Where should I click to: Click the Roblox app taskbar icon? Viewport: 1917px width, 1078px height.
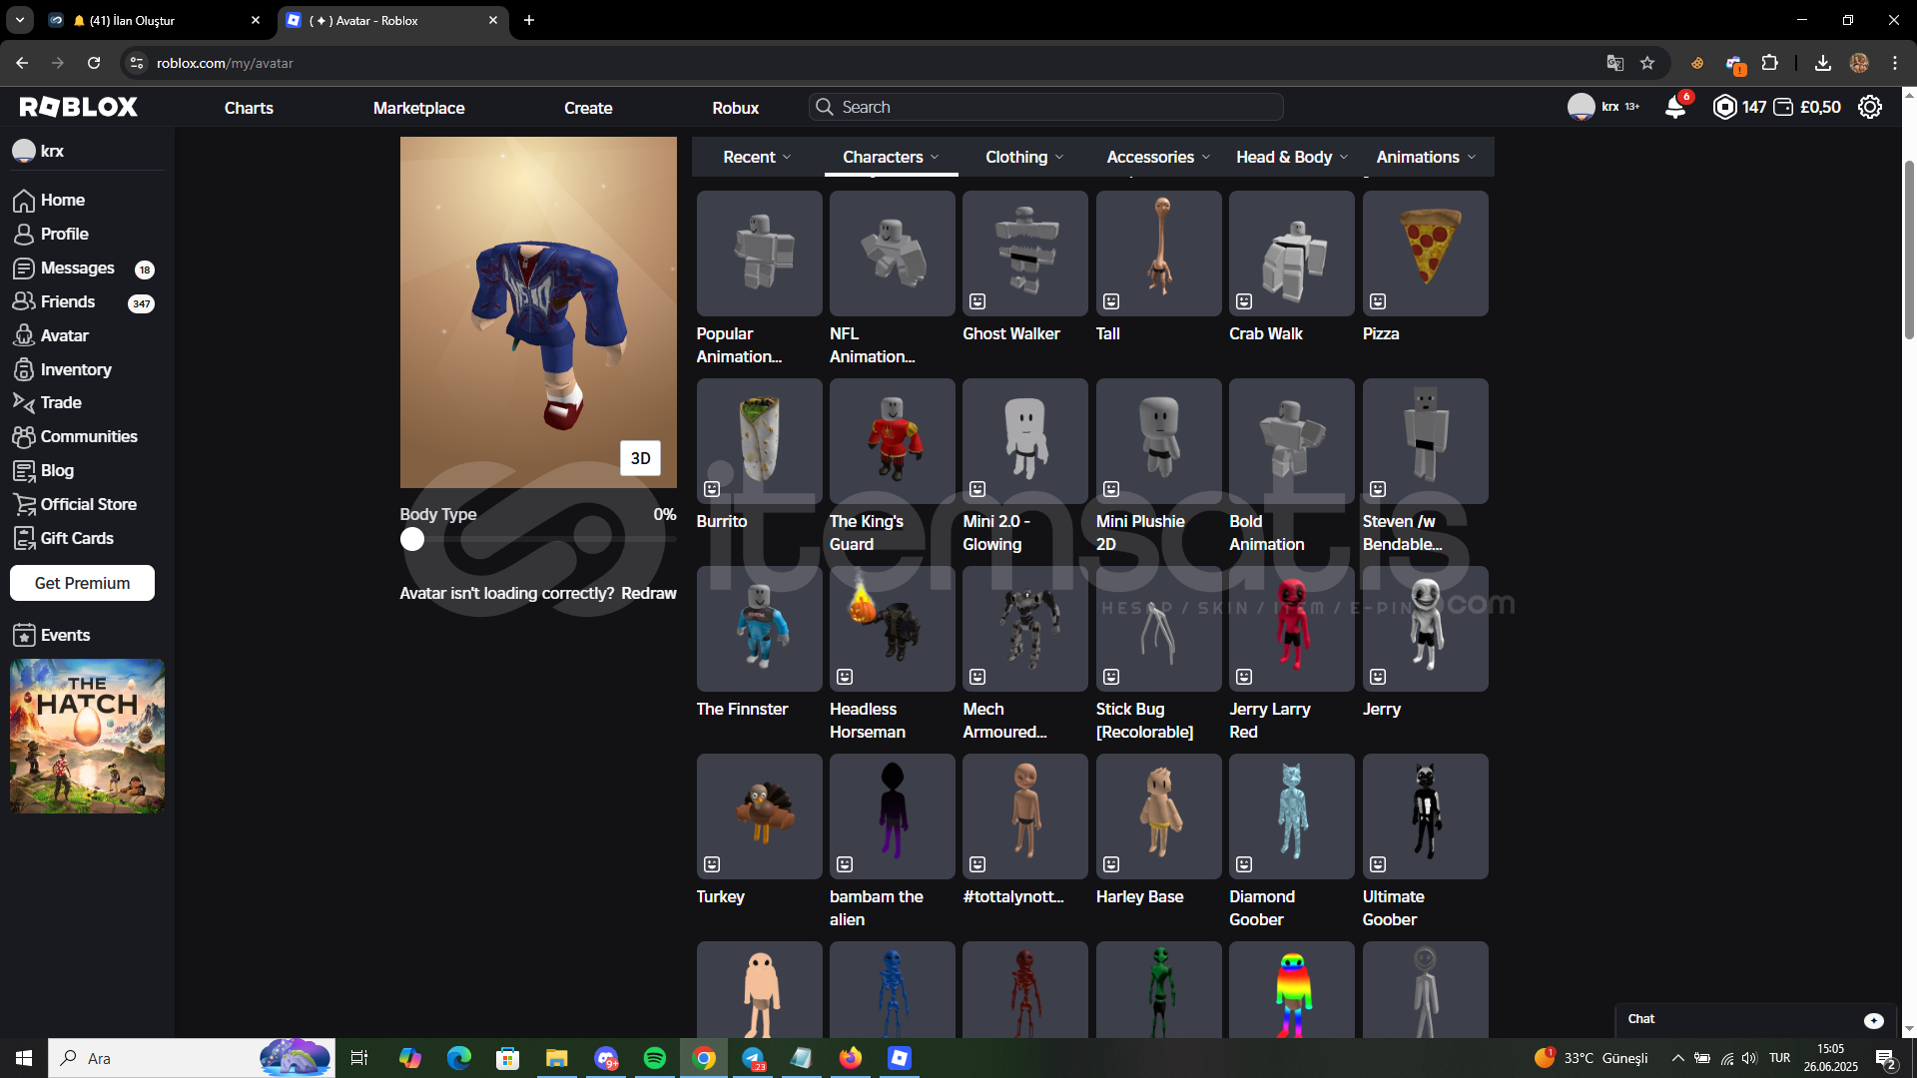(x=900, y=1058)
